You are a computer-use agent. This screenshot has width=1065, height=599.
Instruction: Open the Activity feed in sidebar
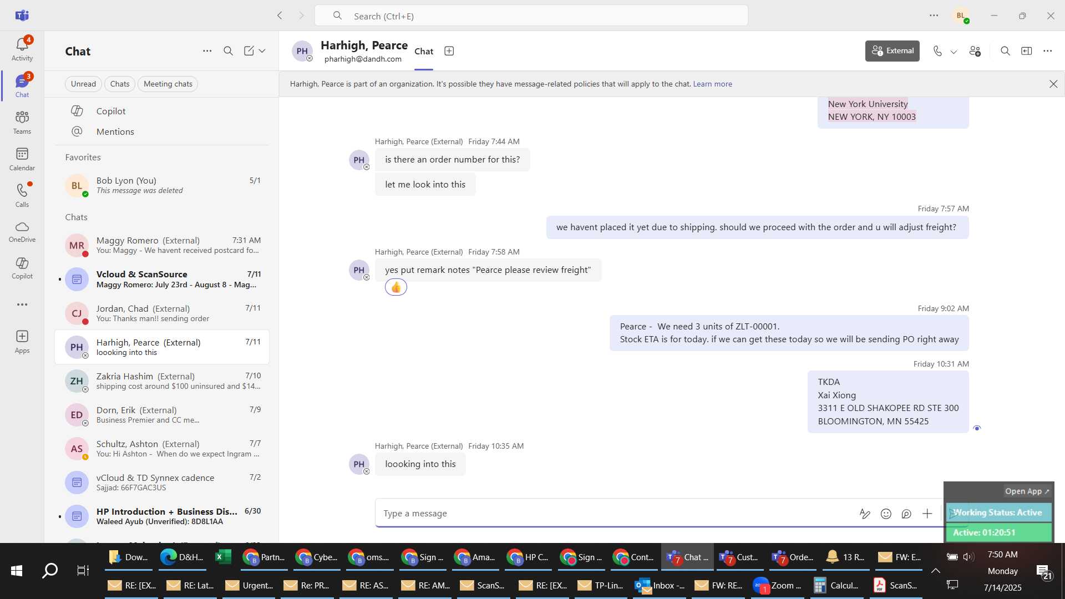[22, 49]
